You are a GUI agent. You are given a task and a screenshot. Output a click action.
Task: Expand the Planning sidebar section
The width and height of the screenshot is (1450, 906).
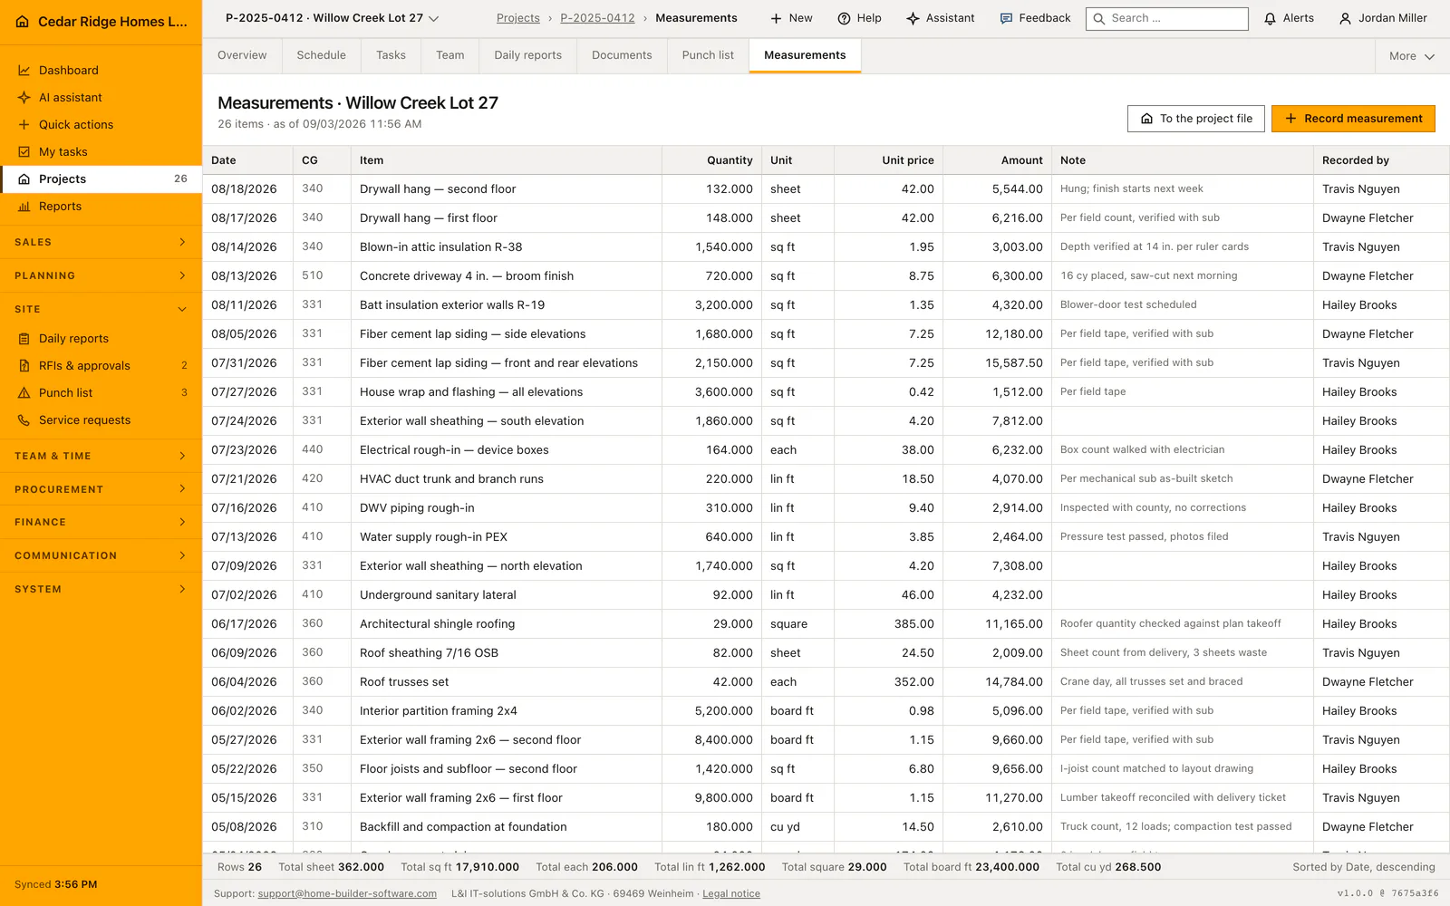[x=101, y=275]
